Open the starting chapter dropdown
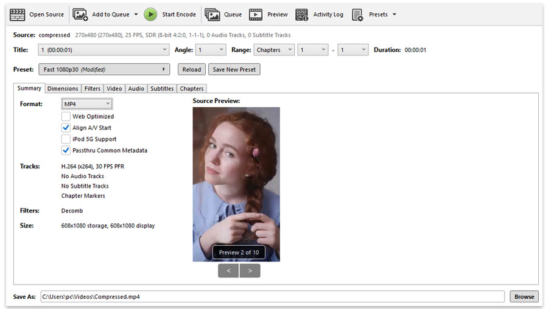The height and width of the screenshot is (309, 548). point(313,50)
